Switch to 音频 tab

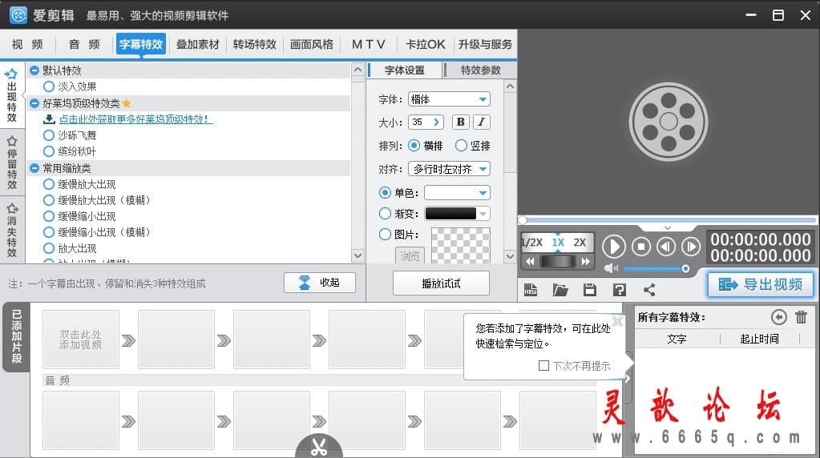click(84, 44)
